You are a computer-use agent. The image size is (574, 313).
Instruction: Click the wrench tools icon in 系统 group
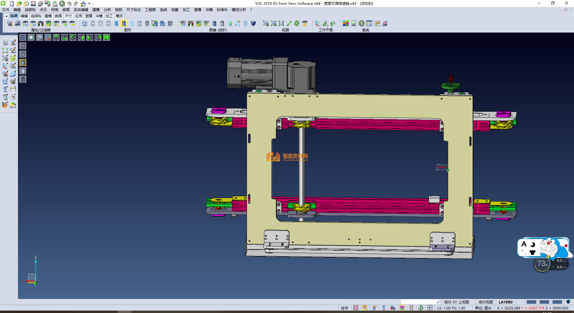(361, 23)
